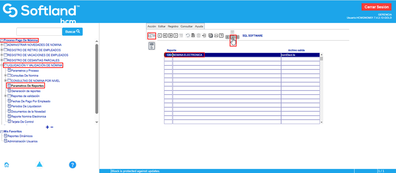396x173 pixels.
Task: Open the Consultar menu
Action: [x=187, y=26]
